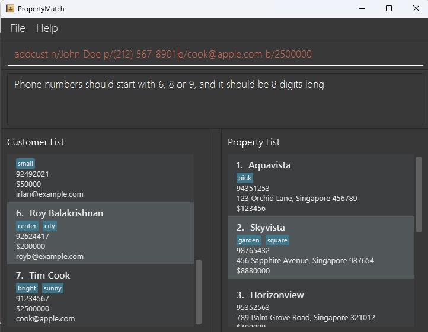428x332 pixels.
Task: Click Aquavista phone 94351253
Action: coord(253,189)
